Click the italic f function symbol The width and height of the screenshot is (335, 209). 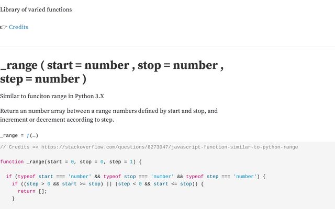tap(28, 135)
